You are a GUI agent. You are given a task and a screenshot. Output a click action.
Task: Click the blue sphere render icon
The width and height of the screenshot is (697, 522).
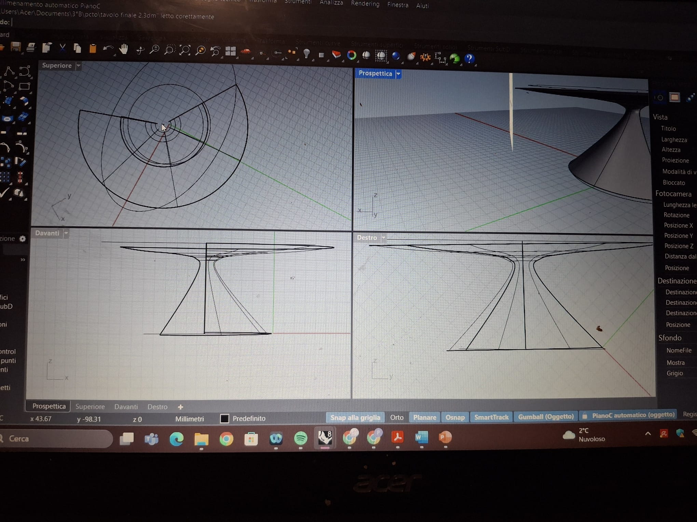tap(396, 56)
